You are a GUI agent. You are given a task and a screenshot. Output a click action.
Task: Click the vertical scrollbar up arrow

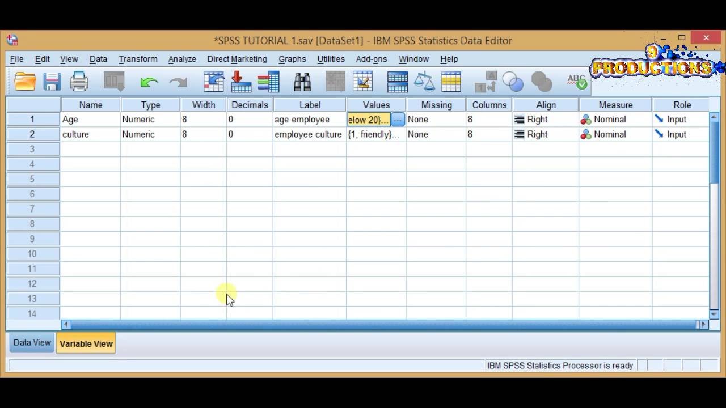click(714, 117)
